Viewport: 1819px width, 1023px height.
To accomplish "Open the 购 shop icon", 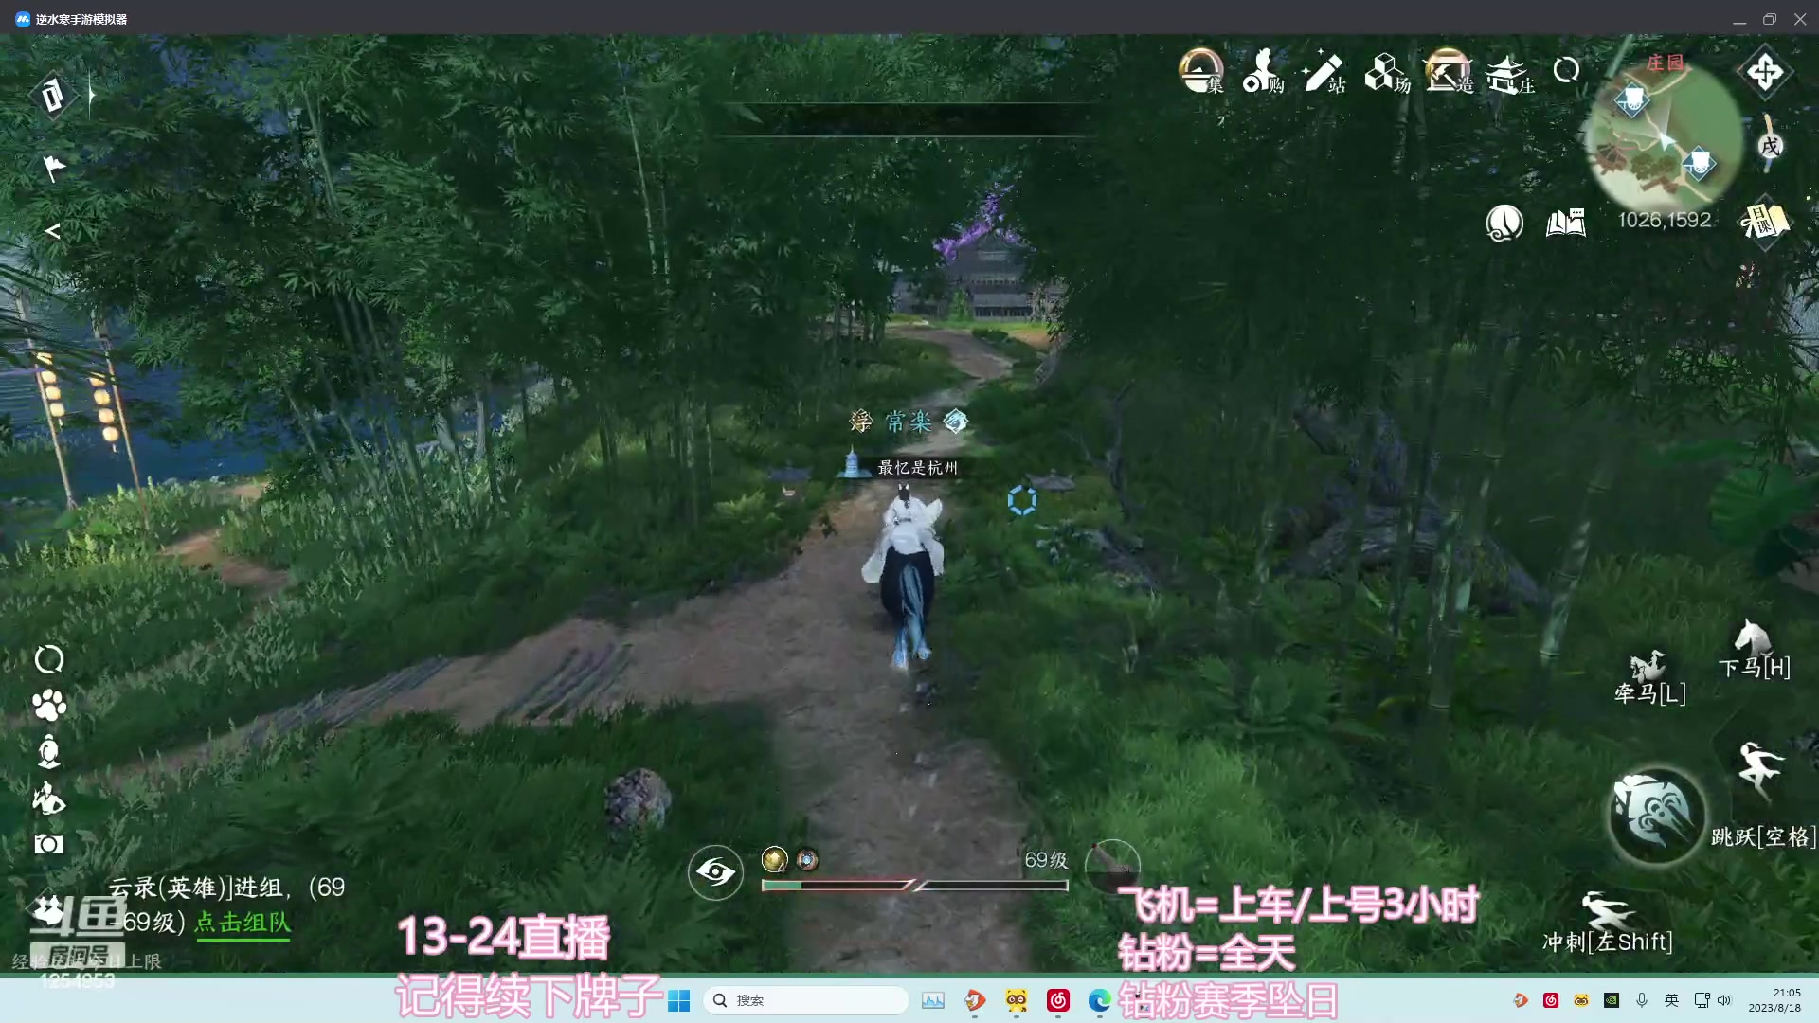I will 1263,71.
